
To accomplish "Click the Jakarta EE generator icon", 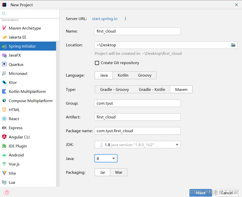I will pos(4,37).
